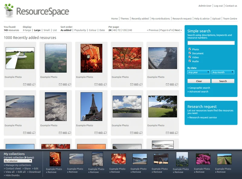This screenshot has height=179, width=242.
Task: Expand the Any month dropdown
Action: point(222,72)
